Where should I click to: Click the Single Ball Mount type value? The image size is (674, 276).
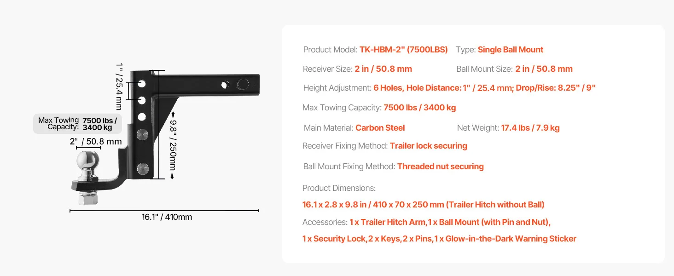coord(510,50)
